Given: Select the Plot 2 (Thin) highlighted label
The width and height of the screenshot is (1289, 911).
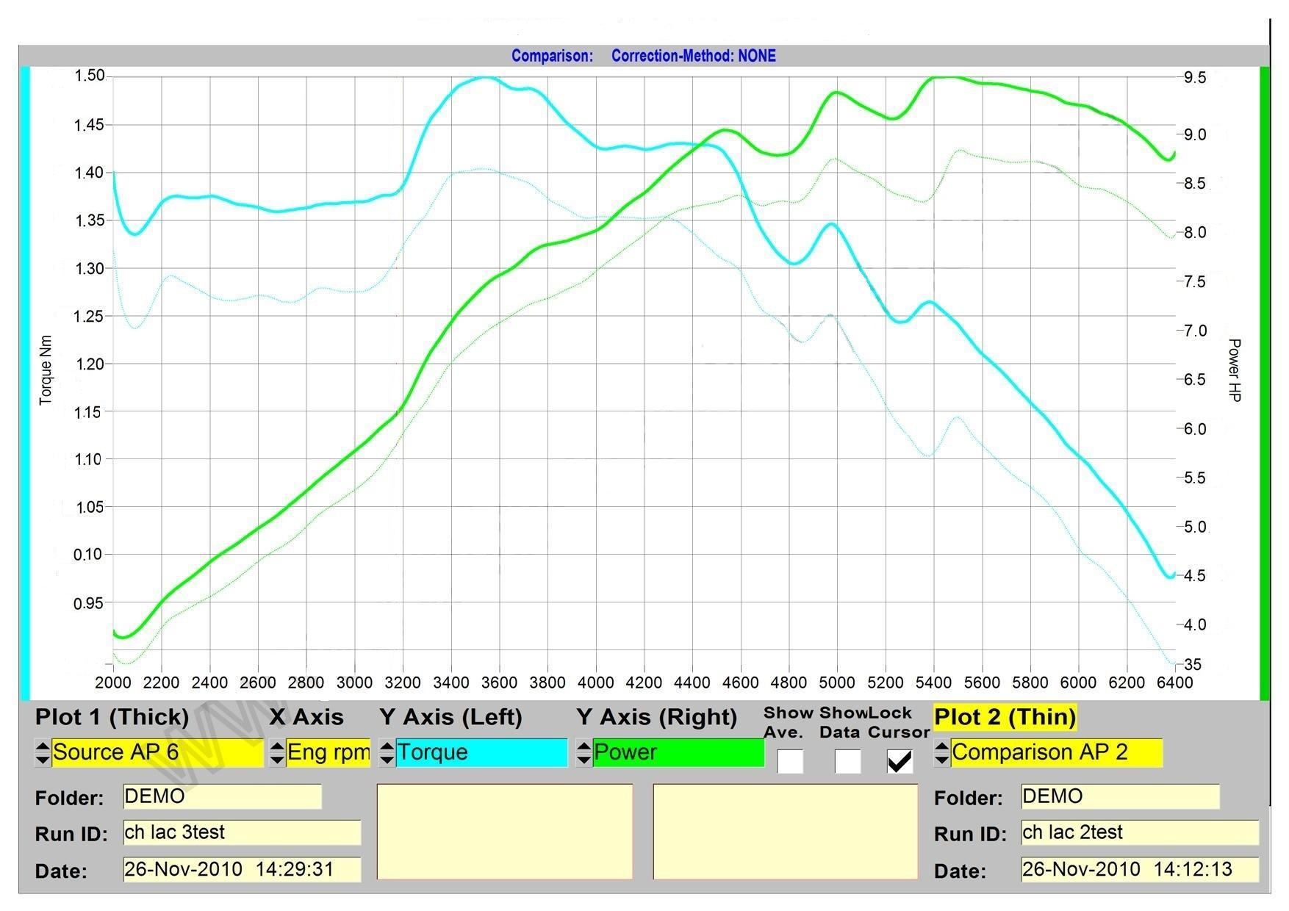Looking at the screenshot, I should tap(1005, 717).
